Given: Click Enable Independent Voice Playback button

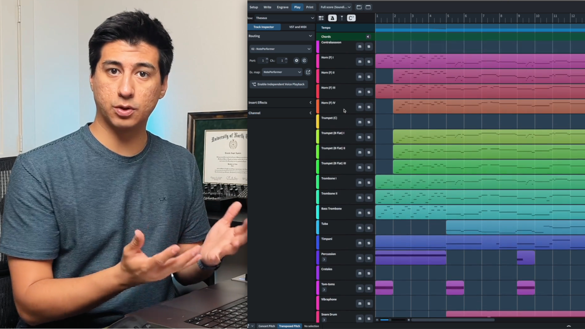Looking at the screenshot, I should [x=278, y=84].
